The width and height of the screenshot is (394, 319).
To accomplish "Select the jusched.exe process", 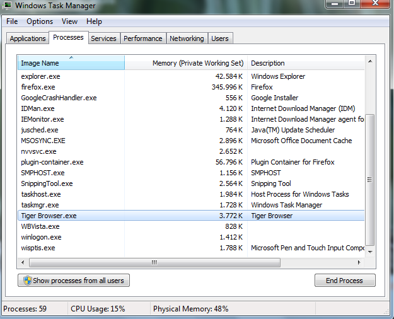I will tap(191, 130).
